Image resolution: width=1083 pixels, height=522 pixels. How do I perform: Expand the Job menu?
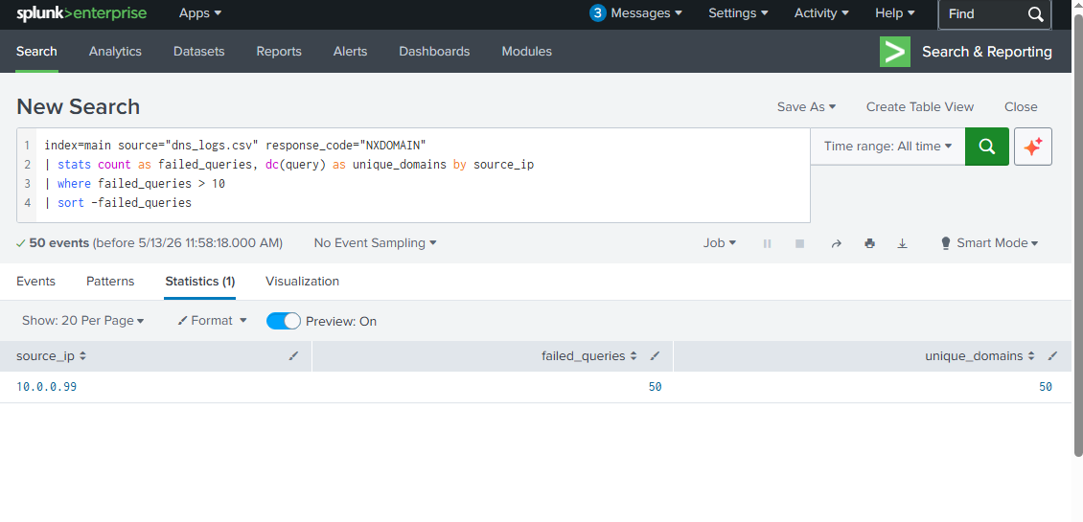click(720, 243)
